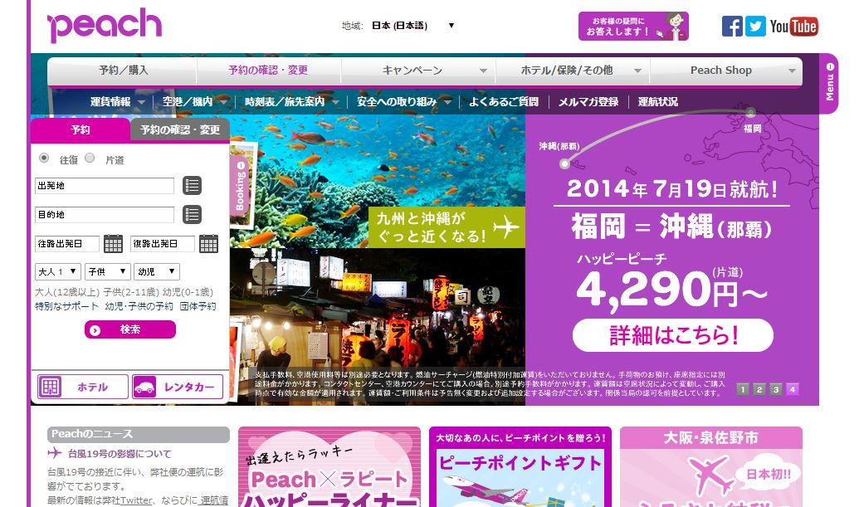
Task: Switch to the 予約の確認・変更 booking panel tab
Action: pos(180,130)
